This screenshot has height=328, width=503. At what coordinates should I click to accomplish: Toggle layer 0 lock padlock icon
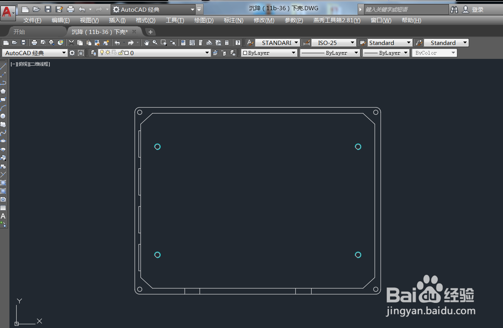[121, 53]
